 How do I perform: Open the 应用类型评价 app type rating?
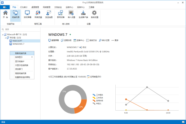tap(94, 77)
